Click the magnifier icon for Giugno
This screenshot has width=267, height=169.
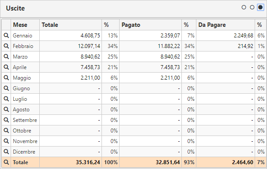(6, 88)
